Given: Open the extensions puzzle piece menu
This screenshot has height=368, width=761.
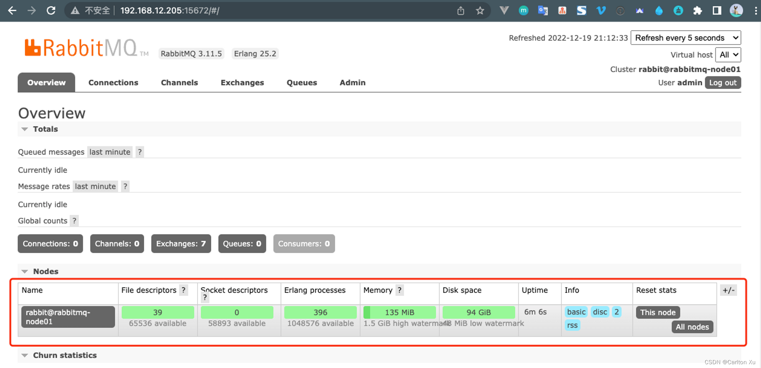Looking at the screenshot, I should coord(697,11).
